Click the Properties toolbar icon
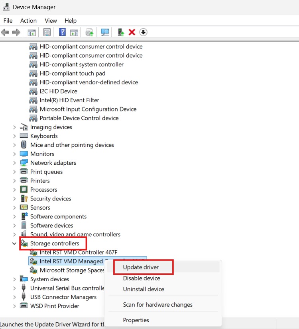Screen dimensions: 299x329 click(47, 32)
